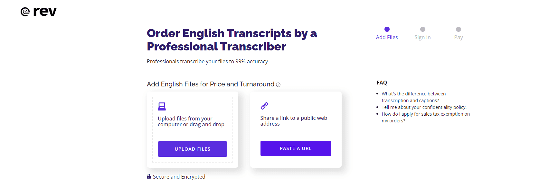Click the Pay step label
Viewport: 549px width, 194px height.
458,37
